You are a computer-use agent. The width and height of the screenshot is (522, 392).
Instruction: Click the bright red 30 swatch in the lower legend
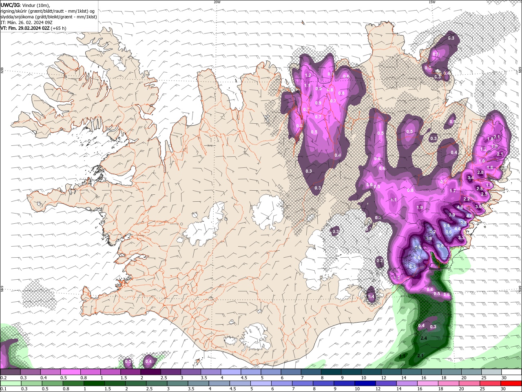click(x=511, y=383)
